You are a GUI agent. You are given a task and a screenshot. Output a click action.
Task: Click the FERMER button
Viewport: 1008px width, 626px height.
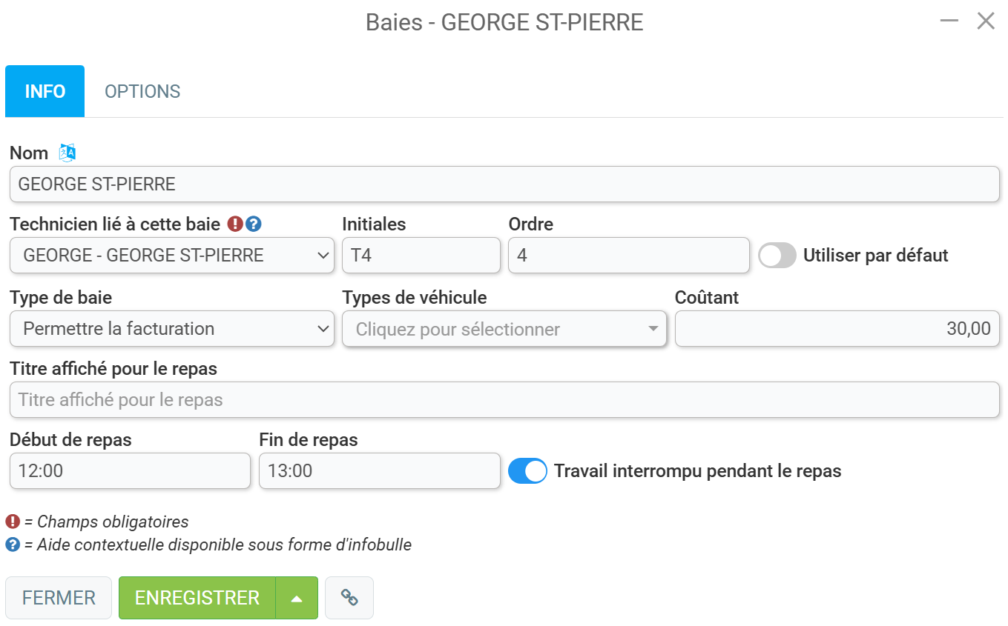point(59,598)
